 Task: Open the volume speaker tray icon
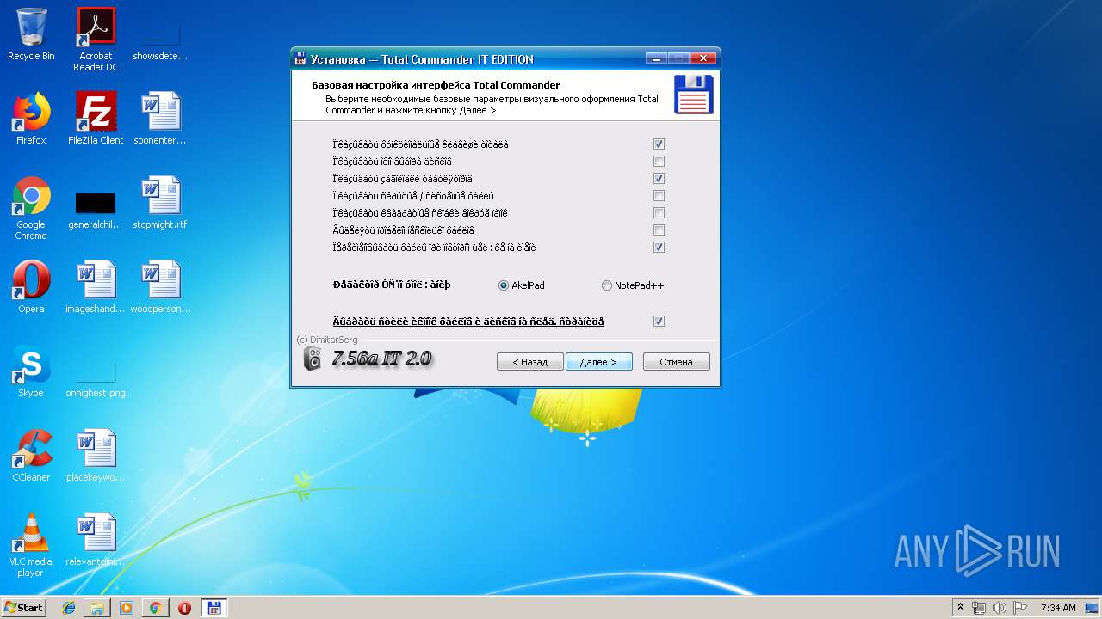pos(999,608)
